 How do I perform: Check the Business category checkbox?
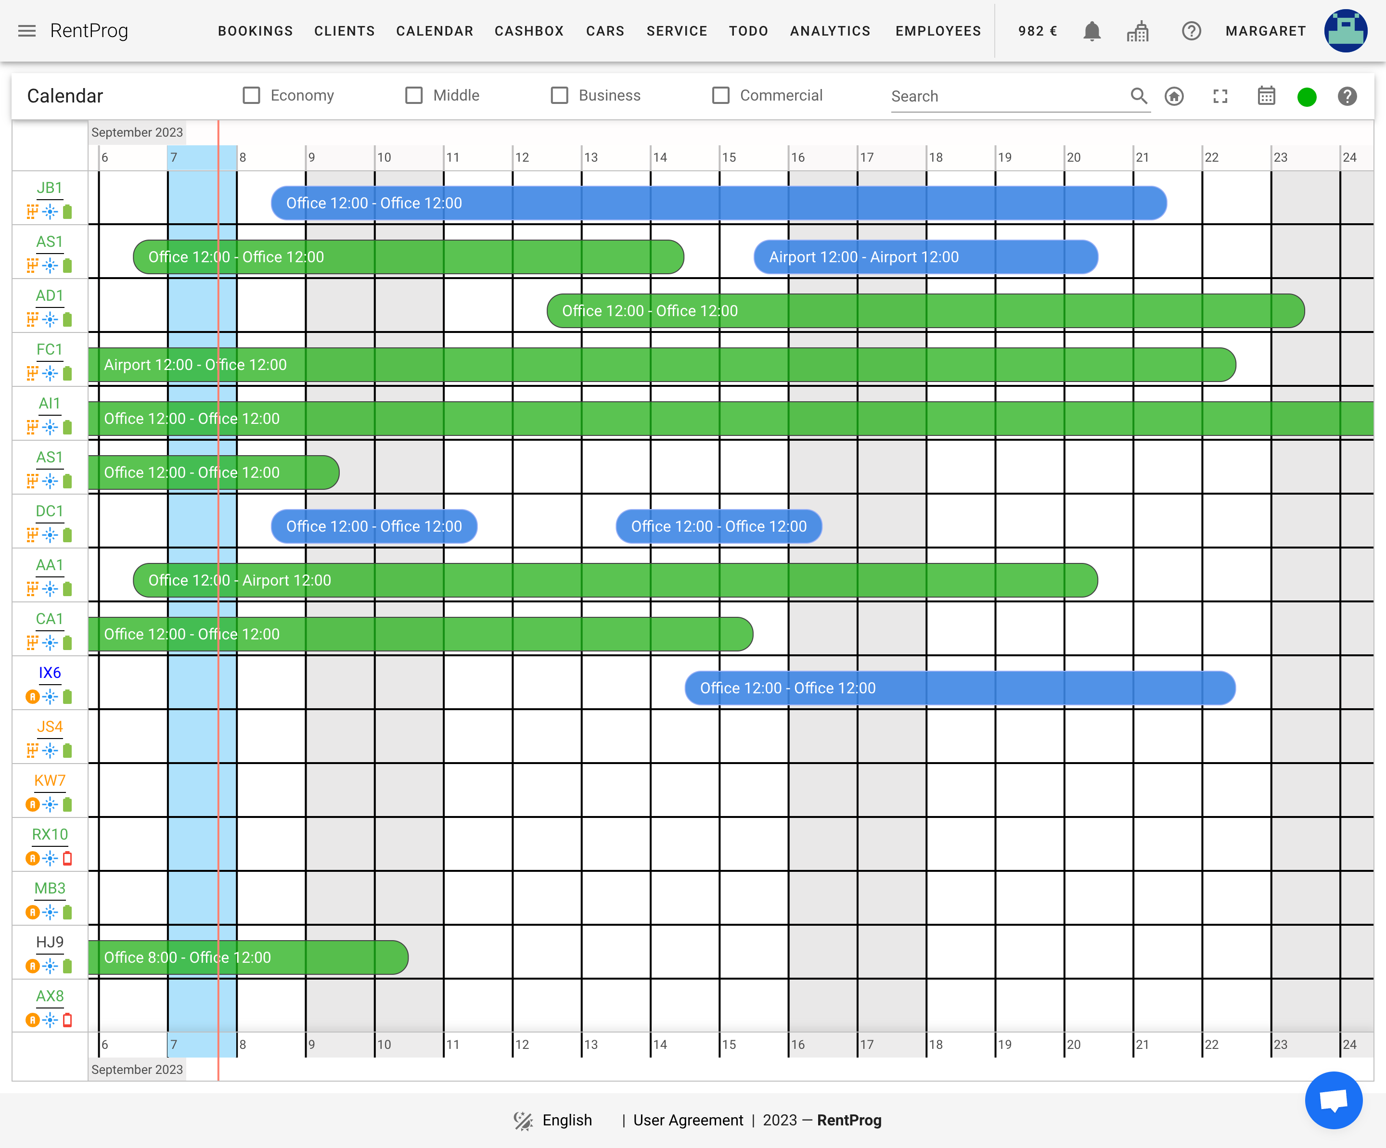click(559, 95)
